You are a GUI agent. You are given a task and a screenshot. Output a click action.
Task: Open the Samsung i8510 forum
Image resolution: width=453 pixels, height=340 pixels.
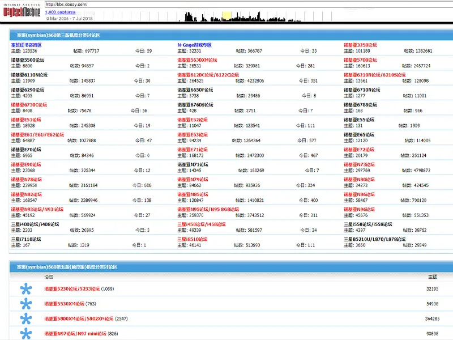(193, 239)
